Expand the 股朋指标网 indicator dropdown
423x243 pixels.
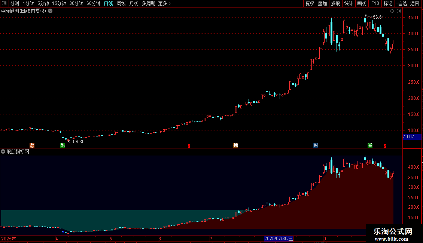point(3,151)
